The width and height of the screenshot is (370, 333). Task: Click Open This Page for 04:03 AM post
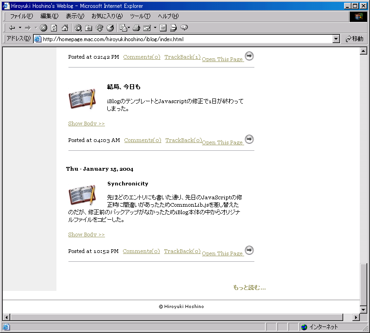(223, 142)
